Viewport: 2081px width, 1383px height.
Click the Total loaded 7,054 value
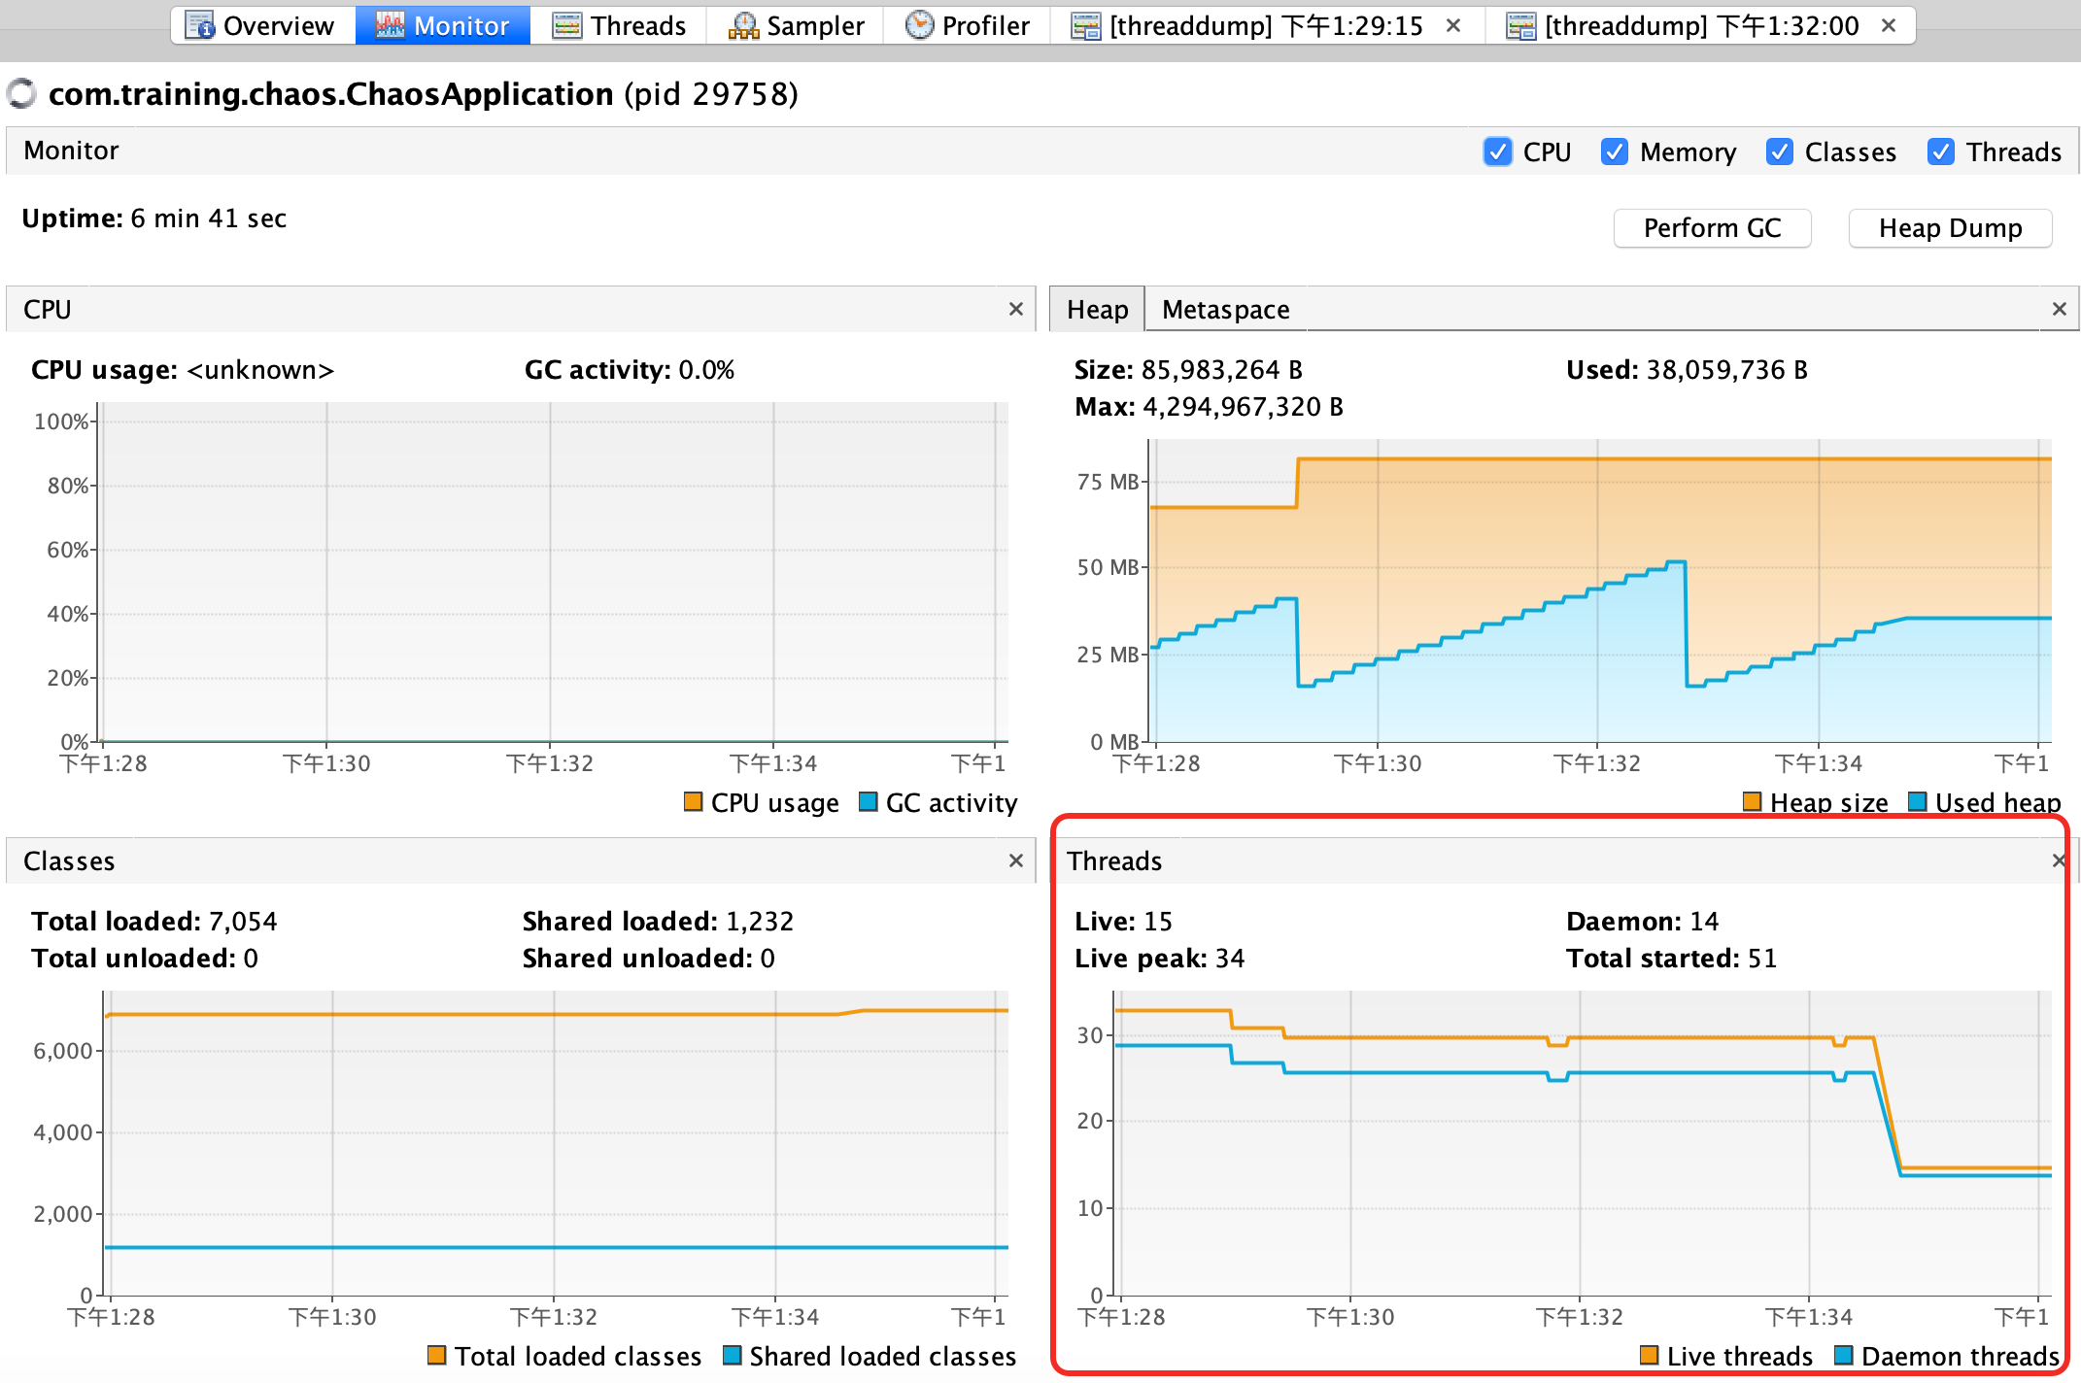pyautogui.click(x=243, y=922)
